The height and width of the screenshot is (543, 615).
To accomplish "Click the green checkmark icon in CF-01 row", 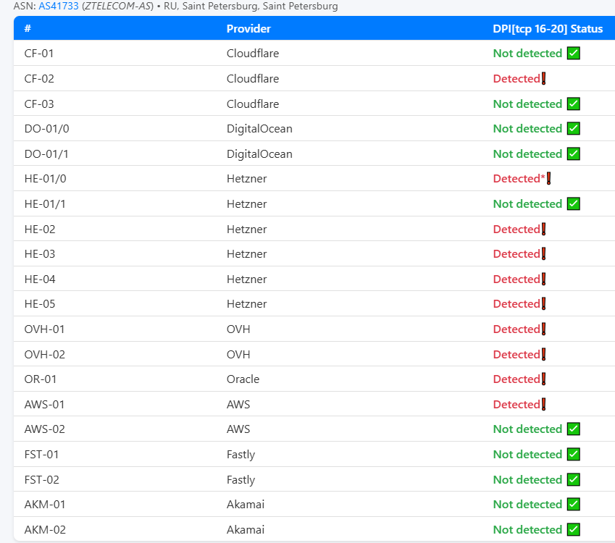I will tap(574, 53).
